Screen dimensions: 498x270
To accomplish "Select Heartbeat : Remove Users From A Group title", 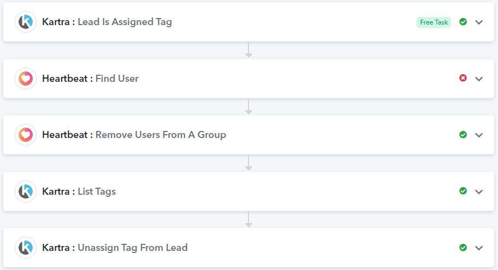I will (134, 135).
